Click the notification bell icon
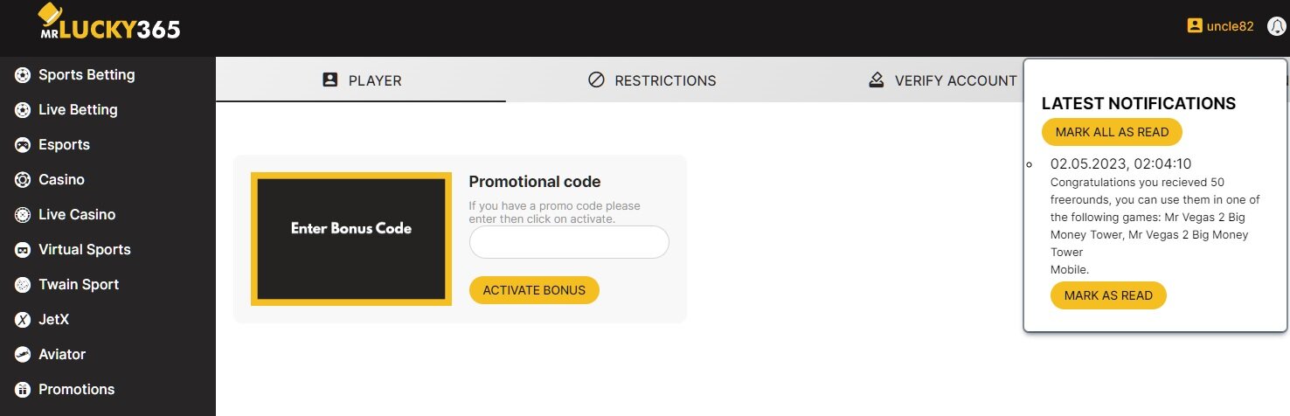The image size is (1290, 416). pyautogui.click(x=1276, y=26)
